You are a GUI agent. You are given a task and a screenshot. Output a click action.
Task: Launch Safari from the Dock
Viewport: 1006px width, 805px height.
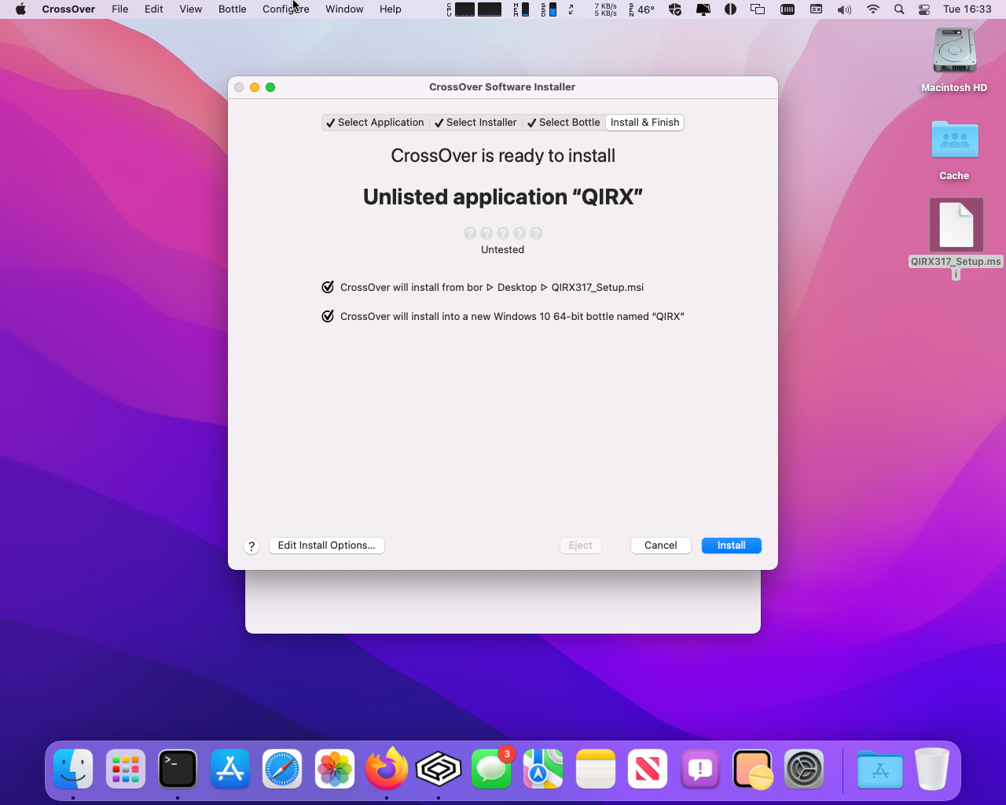(282, 768)
